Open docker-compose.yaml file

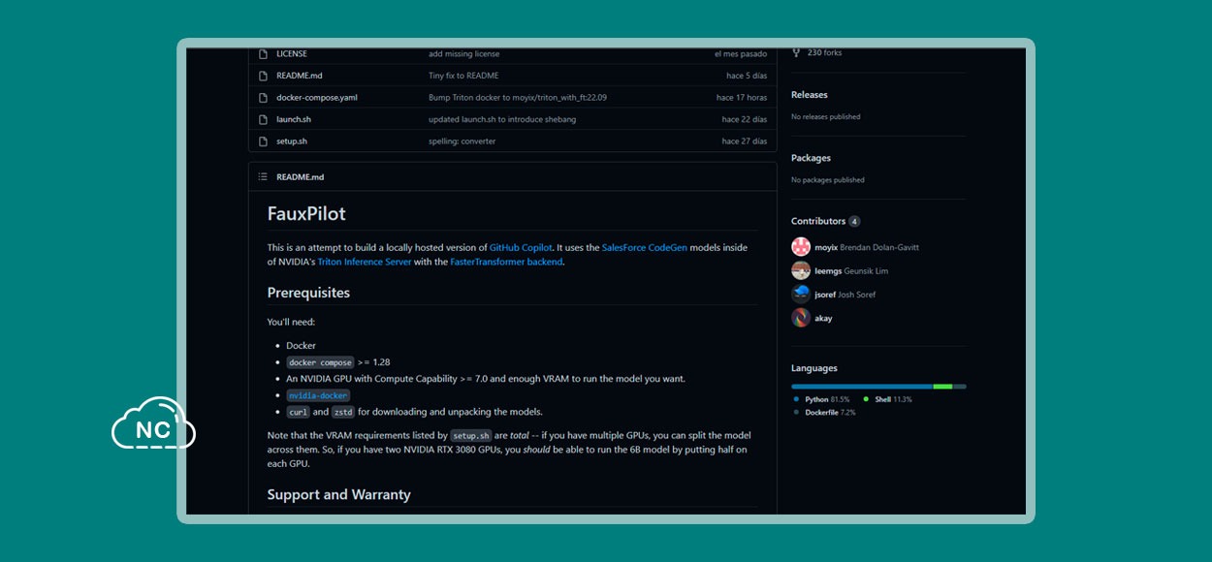tap(317, 98)
